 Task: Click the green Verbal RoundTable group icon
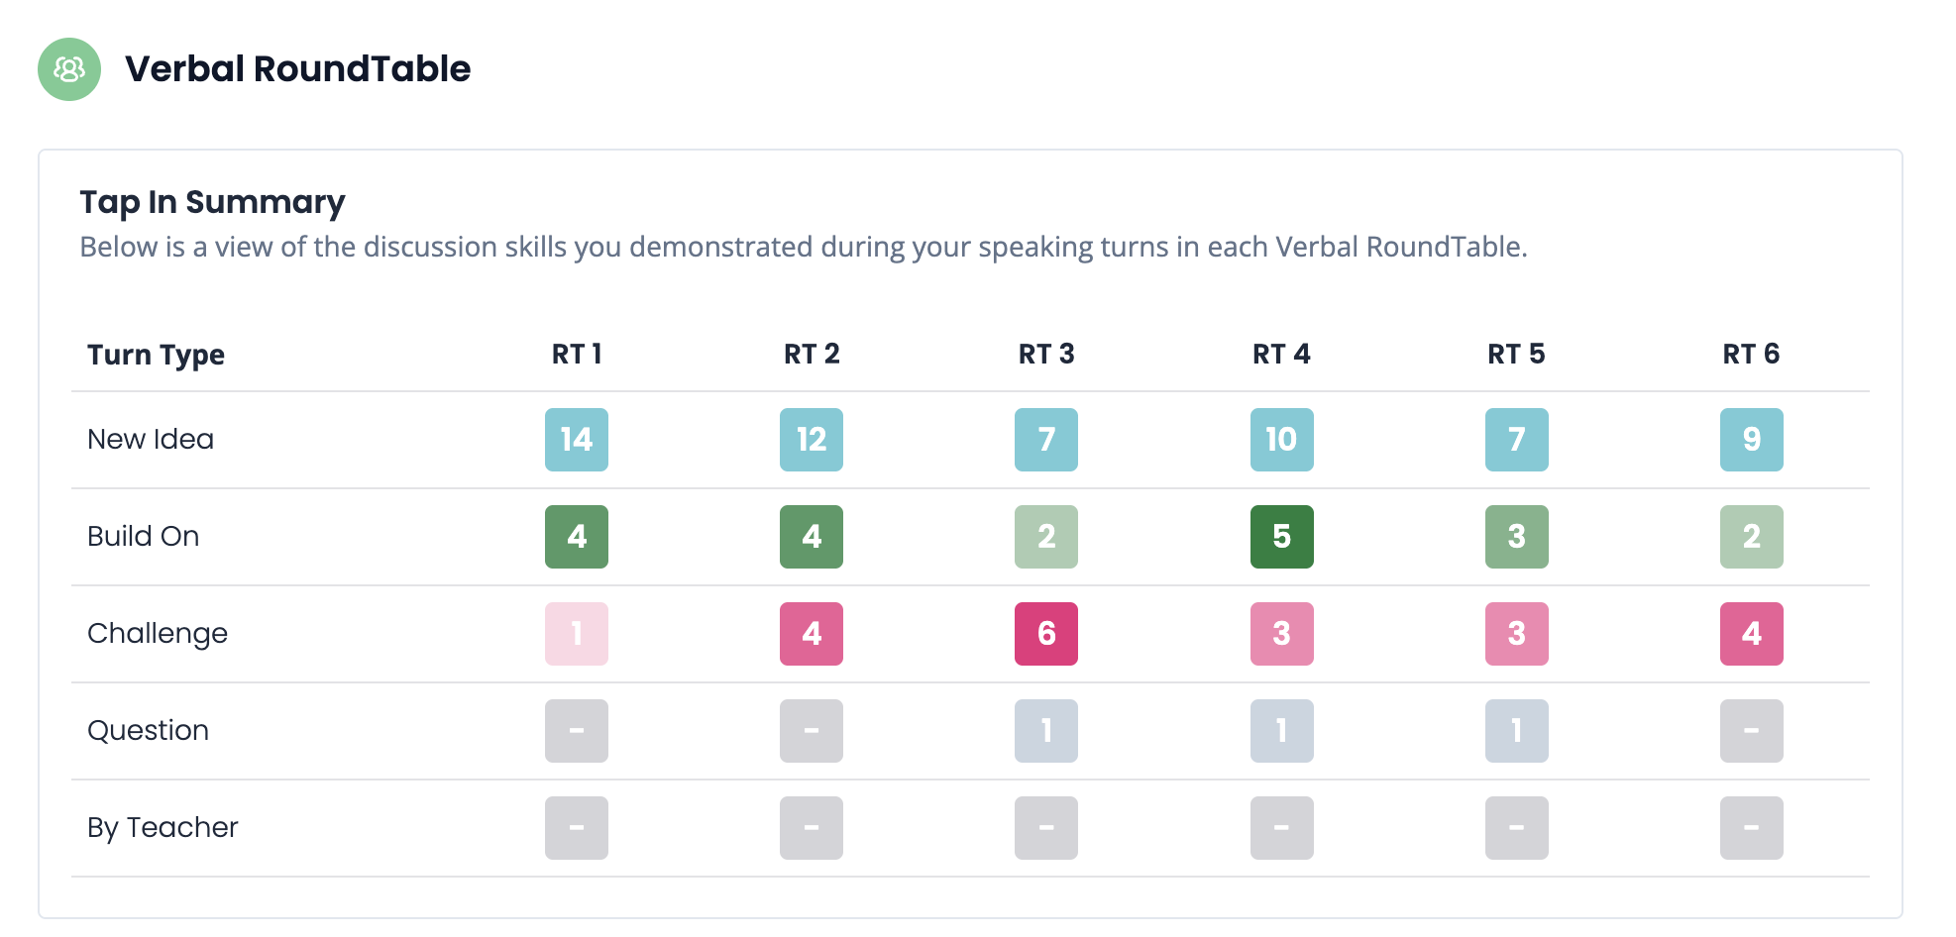point(69,69)
